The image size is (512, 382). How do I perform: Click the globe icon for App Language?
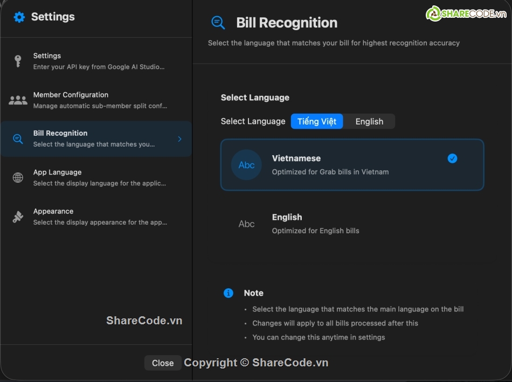18,176
